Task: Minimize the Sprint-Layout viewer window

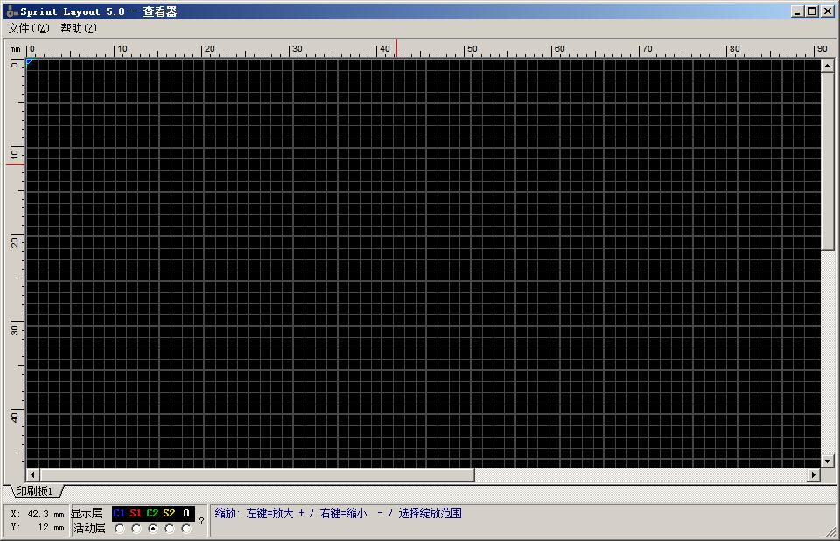Action: (798, 11)
